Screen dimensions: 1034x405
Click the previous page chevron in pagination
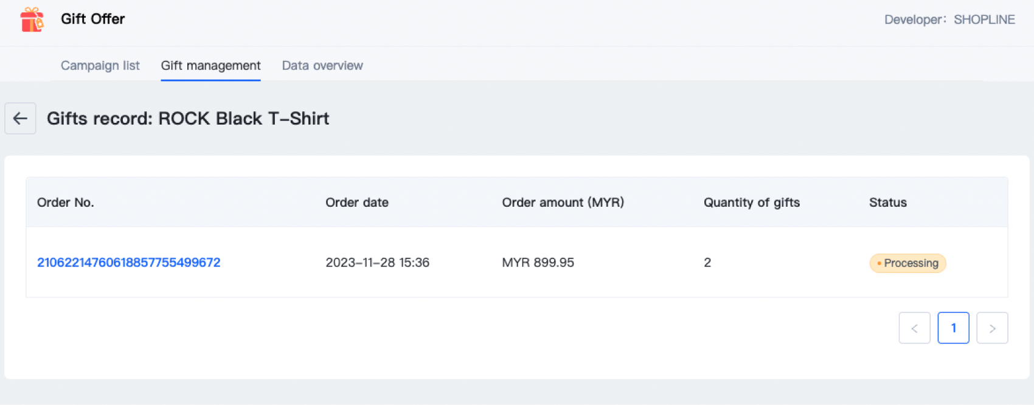[x=914, y=328]
